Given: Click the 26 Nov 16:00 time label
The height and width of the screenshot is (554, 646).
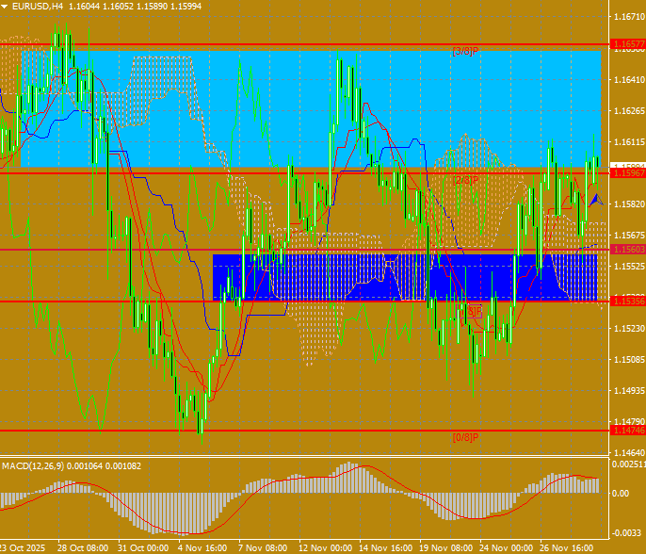Looking at the screenshot, I should pyautogui.click(x=566, y=548).
